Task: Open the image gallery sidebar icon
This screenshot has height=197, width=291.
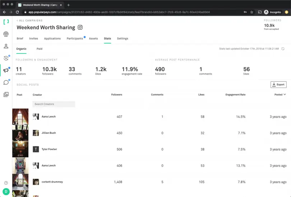Action: pyautogui.click(x=6, y=95)
